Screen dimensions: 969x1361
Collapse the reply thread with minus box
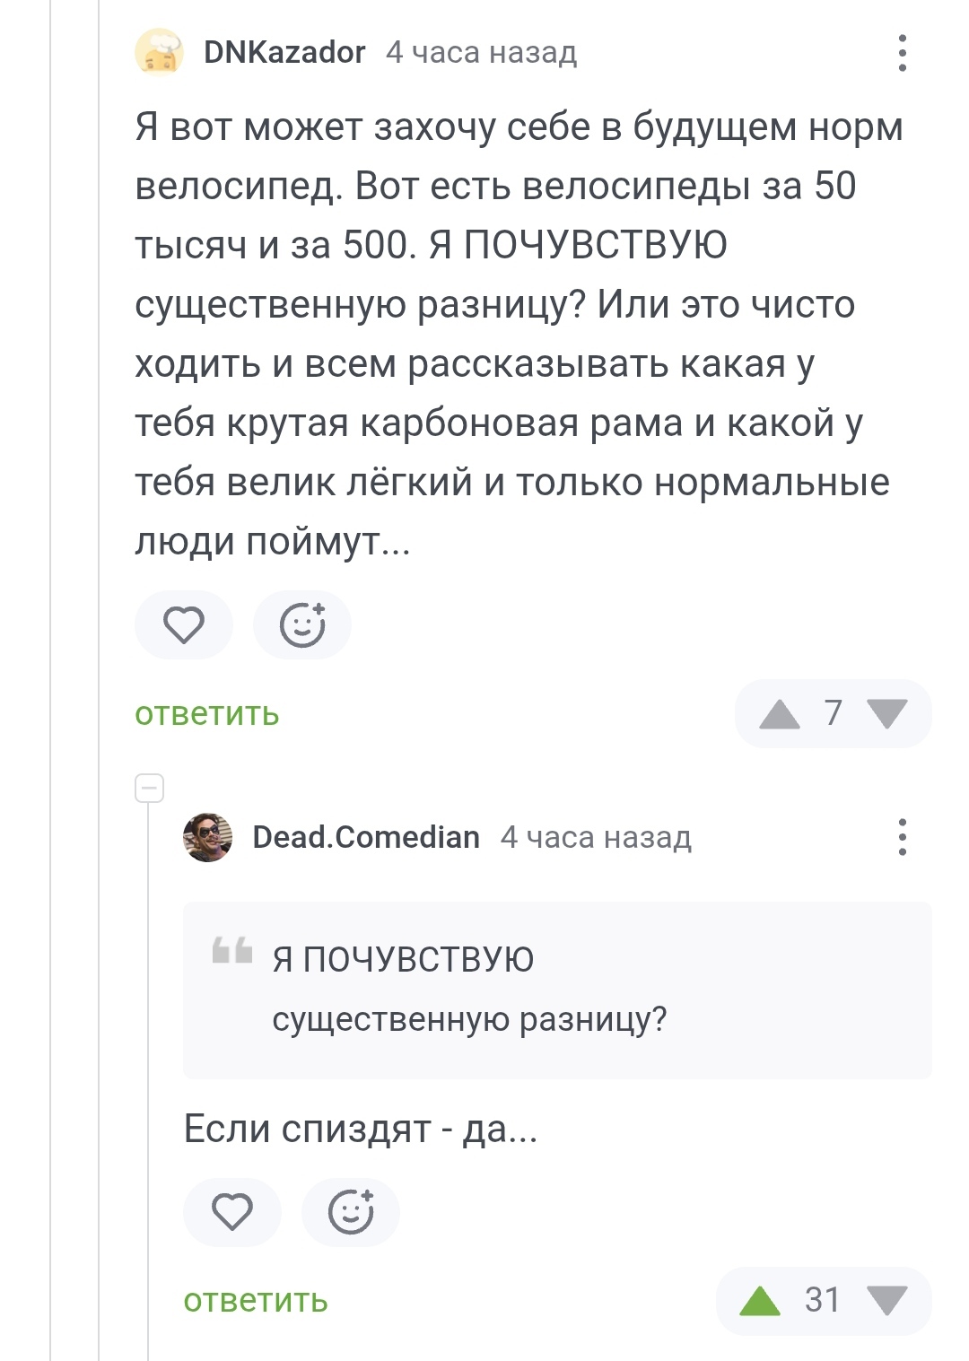coord(149,789)
